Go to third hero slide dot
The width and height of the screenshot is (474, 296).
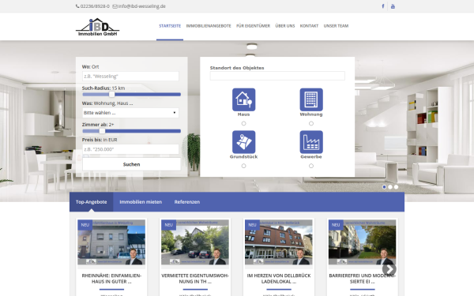click(396, 187)
